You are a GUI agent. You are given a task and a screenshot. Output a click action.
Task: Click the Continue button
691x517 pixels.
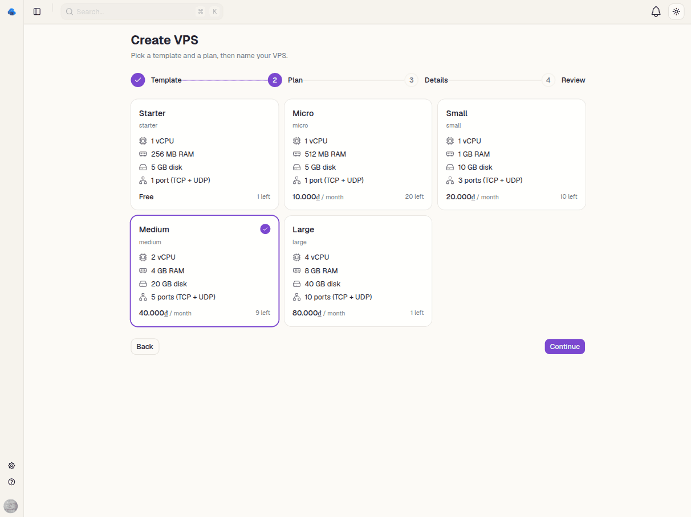564,347
